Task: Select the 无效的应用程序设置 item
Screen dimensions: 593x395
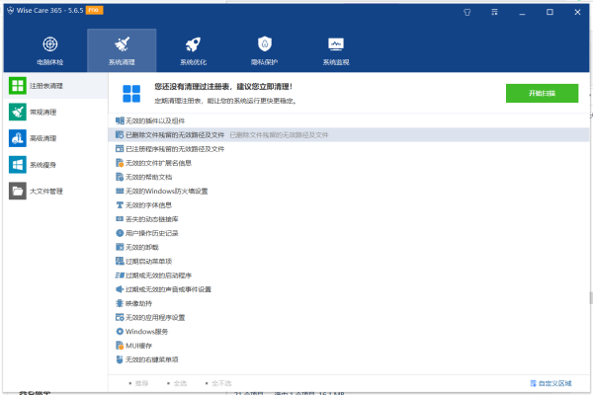Action: tap(150, 317)
